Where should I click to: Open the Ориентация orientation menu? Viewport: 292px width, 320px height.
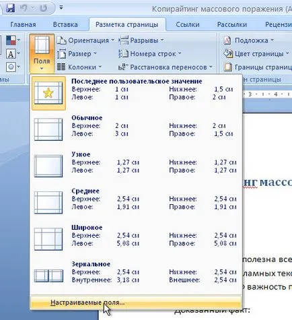pos(85,40)
